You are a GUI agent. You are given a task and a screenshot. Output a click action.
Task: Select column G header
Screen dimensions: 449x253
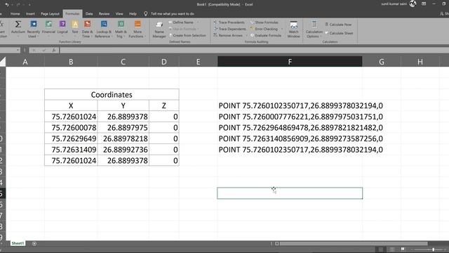(x=382, y=62)
